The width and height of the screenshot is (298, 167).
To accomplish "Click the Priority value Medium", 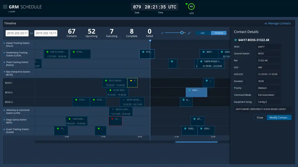I will point(262,88).
